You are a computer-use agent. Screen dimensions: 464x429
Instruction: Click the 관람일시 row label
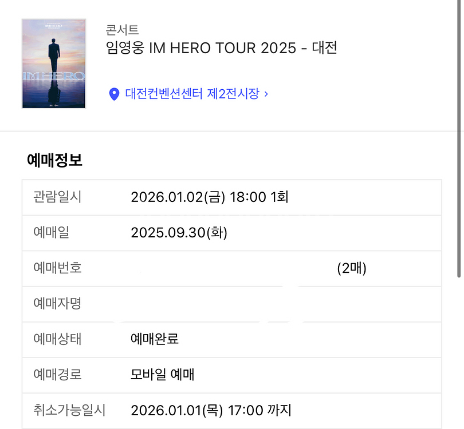pyautogui.click(x=57, y=197)
